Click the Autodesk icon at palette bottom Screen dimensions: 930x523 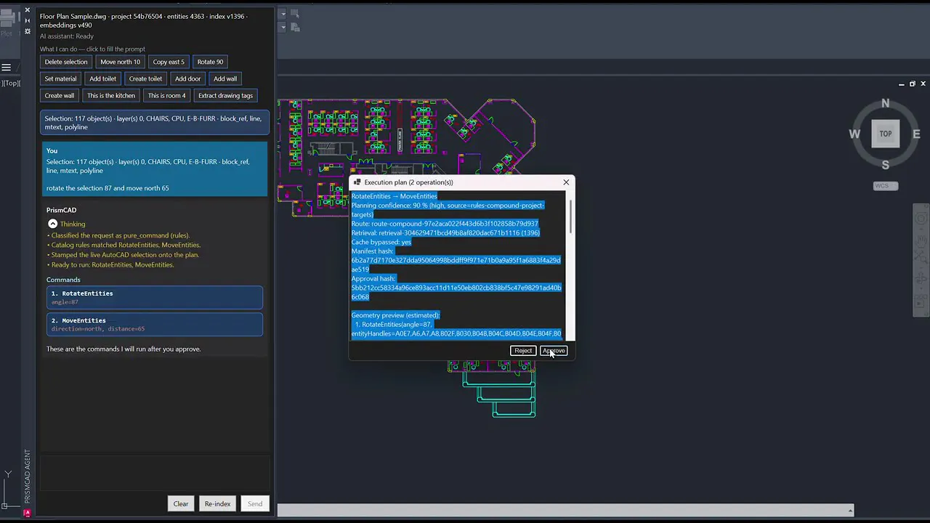coord(28,513)
